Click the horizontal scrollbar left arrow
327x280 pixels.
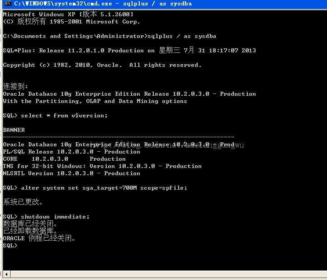tap(6, 274)
